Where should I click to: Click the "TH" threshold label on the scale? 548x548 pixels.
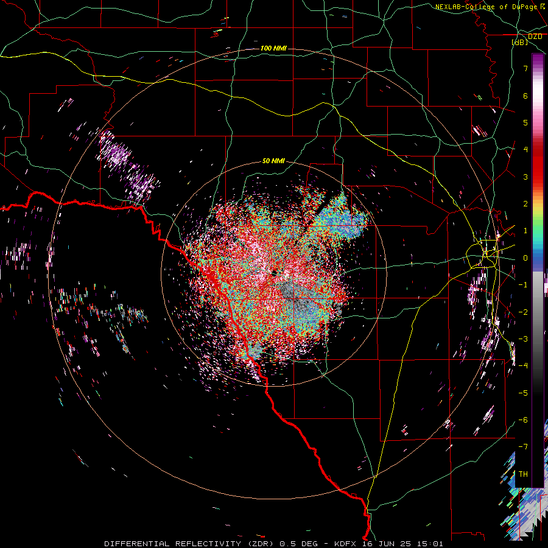[523, 474]
